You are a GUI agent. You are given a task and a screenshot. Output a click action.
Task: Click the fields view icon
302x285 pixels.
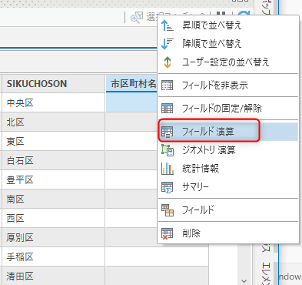(168, 210)
